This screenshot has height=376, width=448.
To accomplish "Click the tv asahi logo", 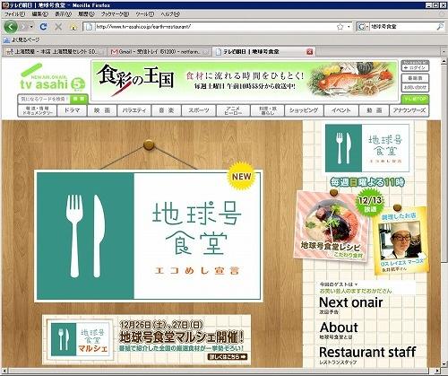I will point(53,78).
